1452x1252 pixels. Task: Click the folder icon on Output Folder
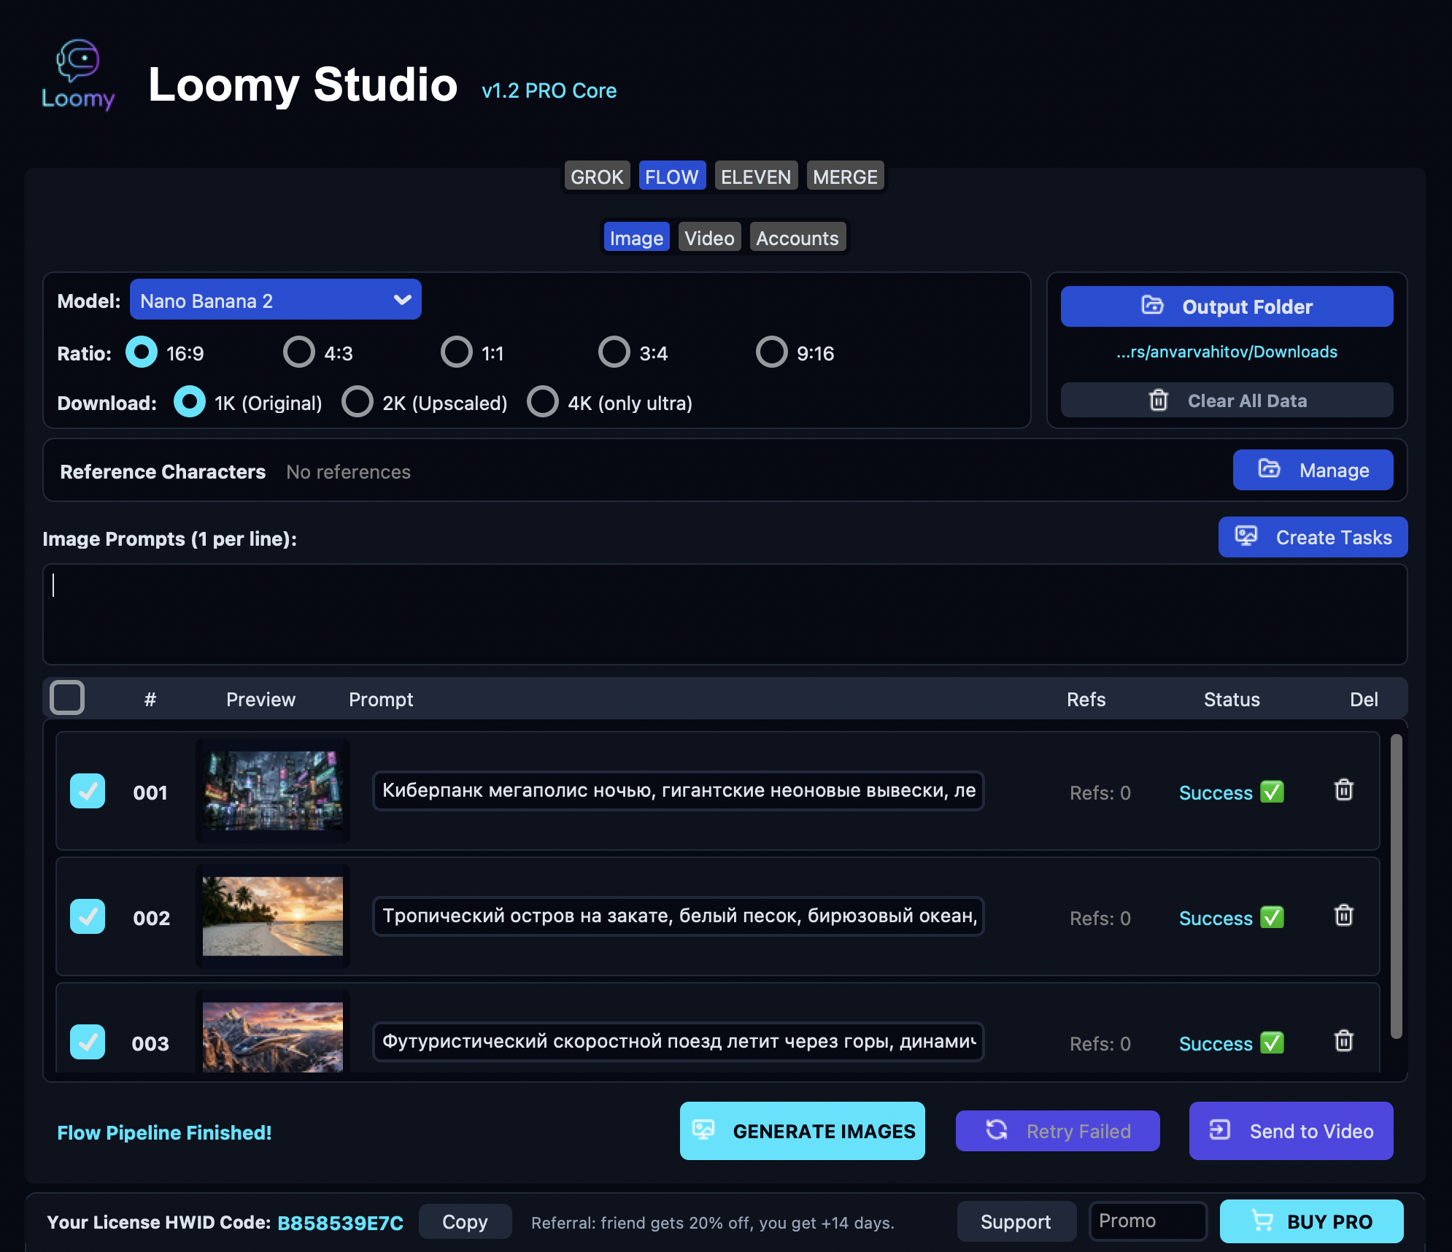[x=1152, y=306]
